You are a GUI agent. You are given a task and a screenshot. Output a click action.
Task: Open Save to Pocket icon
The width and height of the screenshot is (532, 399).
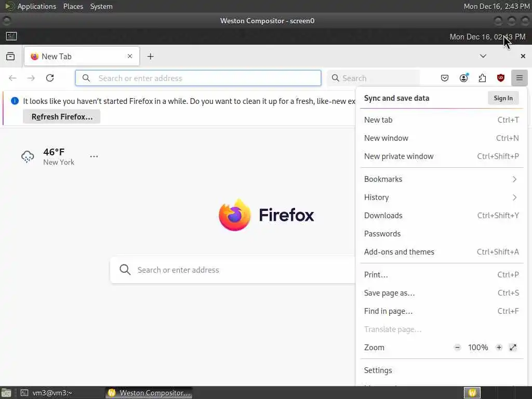[x=445, y=78]
